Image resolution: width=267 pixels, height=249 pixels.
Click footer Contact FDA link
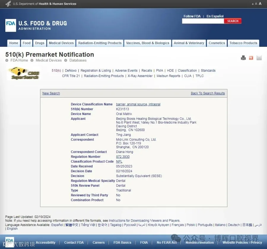pyautogui.click(x=74, y=242)
